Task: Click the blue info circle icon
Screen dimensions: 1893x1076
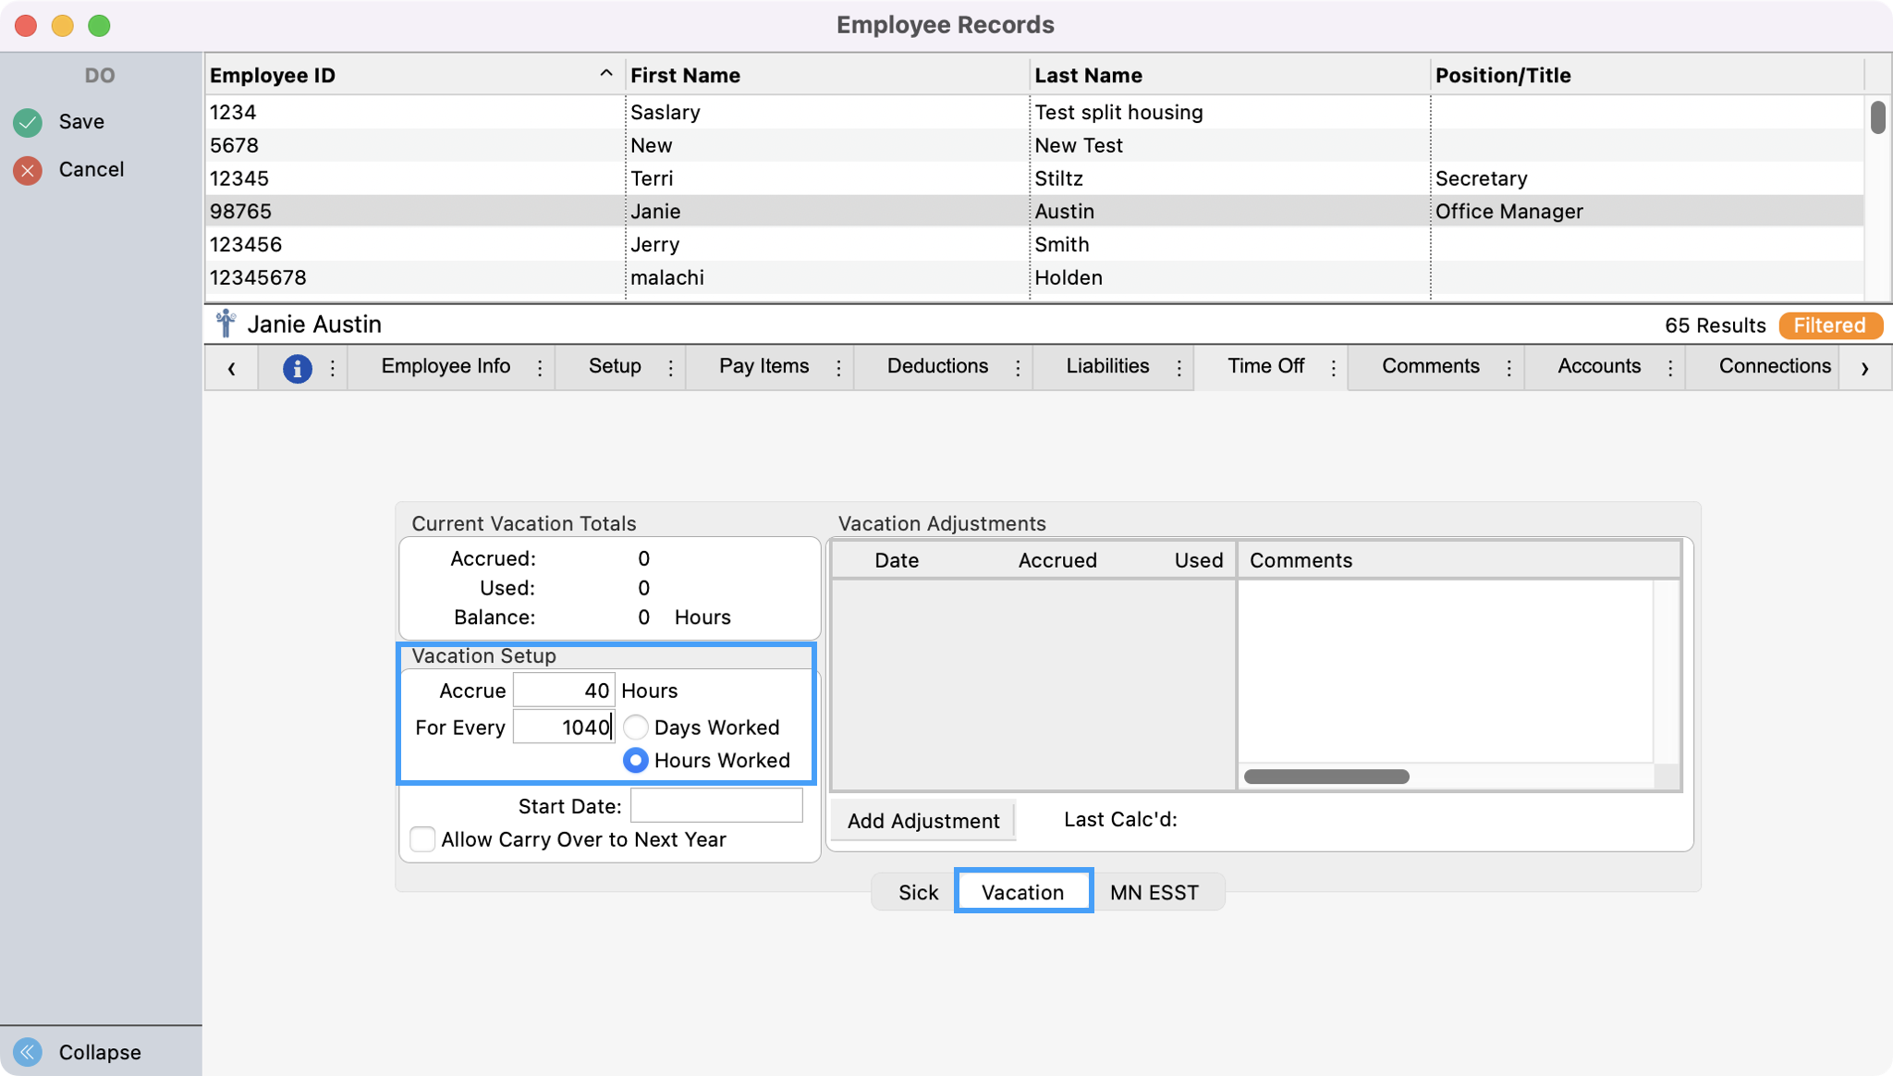Action: [x=297, y=368]
